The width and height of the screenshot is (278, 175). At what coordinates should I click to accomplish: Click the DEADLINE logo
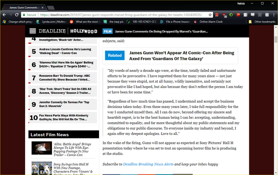click(52, 31)
